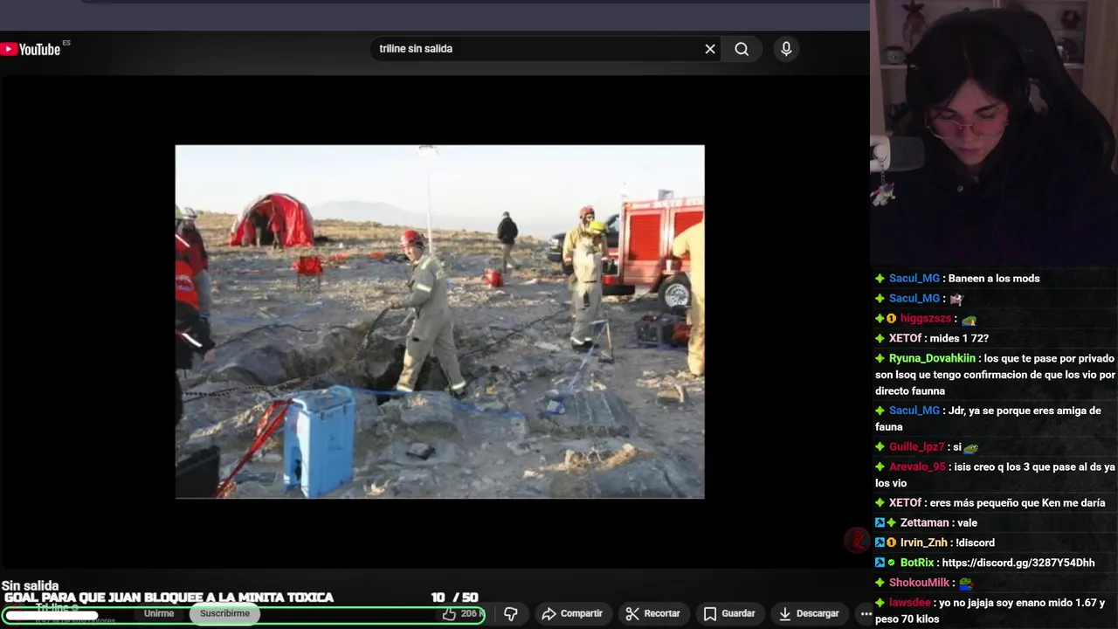Image resolution: width=1118 pixels, height=629 pixels.
Task: Dislike the video with thumbs-down icon
Action: click(511, 614)
